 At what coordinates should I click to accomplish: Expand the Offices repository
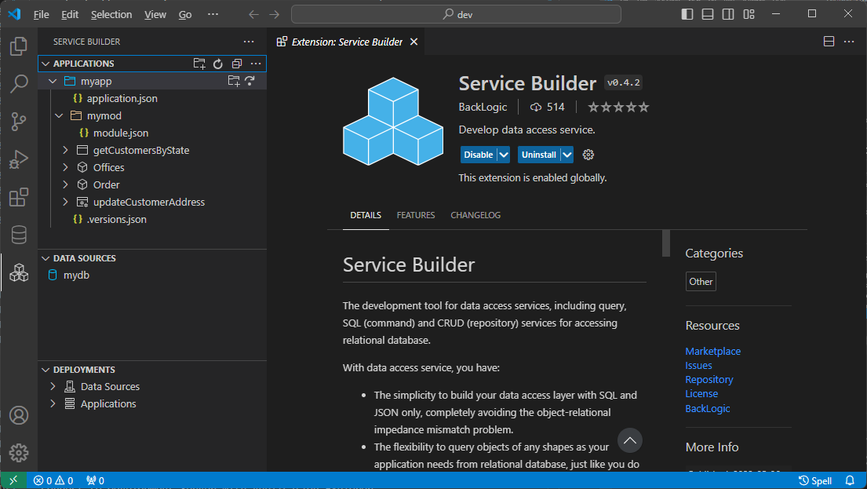(65, 167)
